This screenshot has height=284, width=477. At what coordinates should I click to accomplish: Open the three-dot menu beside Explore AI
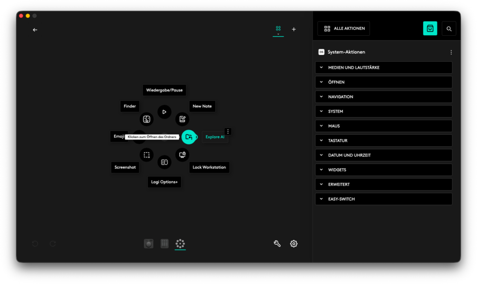[x=228, y=132]
